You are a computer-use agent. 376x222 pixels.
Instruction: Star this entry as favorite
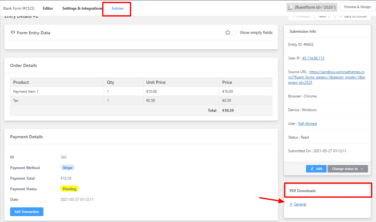coord(228,33)
